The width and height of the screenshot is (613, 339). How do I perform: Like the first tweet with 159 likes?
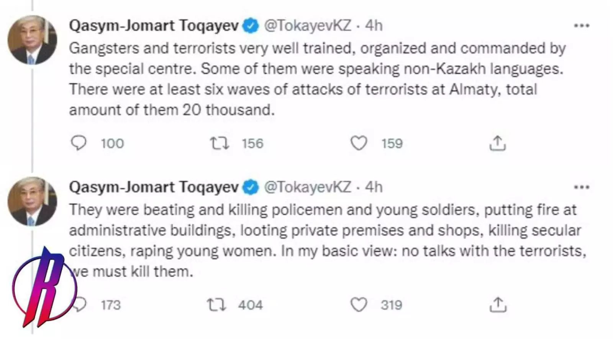359,143
